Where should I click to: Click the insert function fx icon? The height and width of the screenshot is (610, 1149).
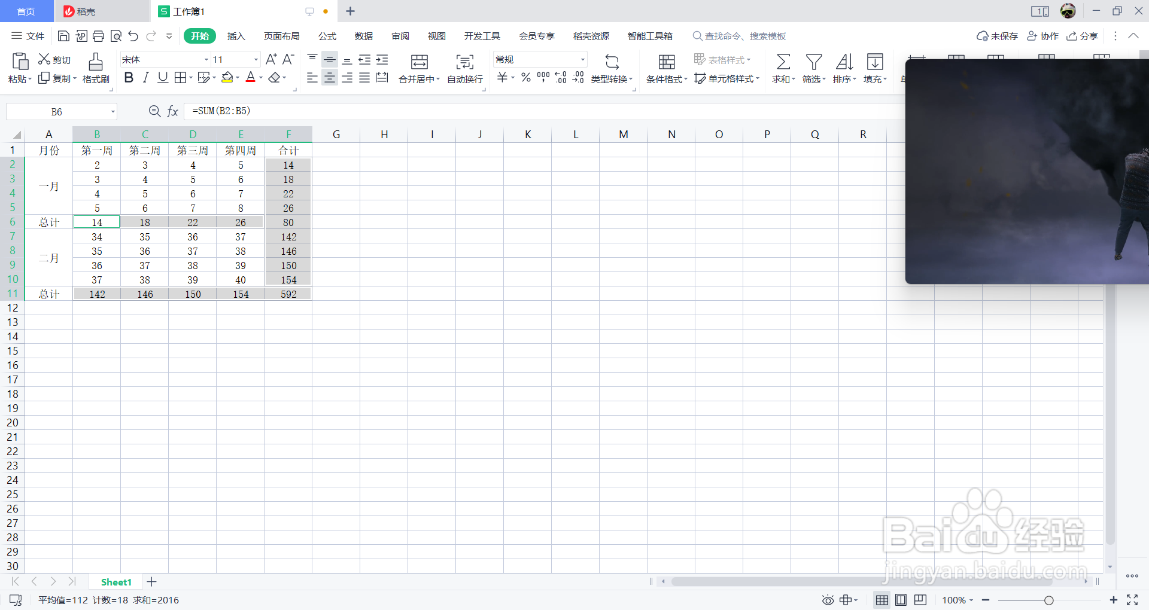(x=173, y=111)
